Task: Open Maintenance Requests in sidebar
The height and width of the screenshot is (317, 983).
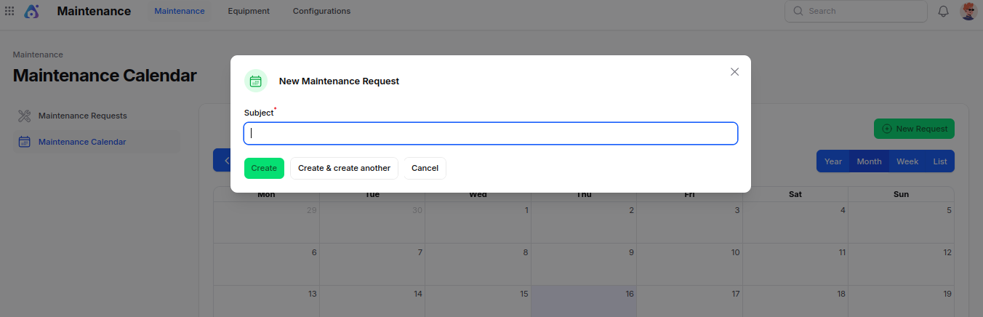Action: tap(96, 116)
